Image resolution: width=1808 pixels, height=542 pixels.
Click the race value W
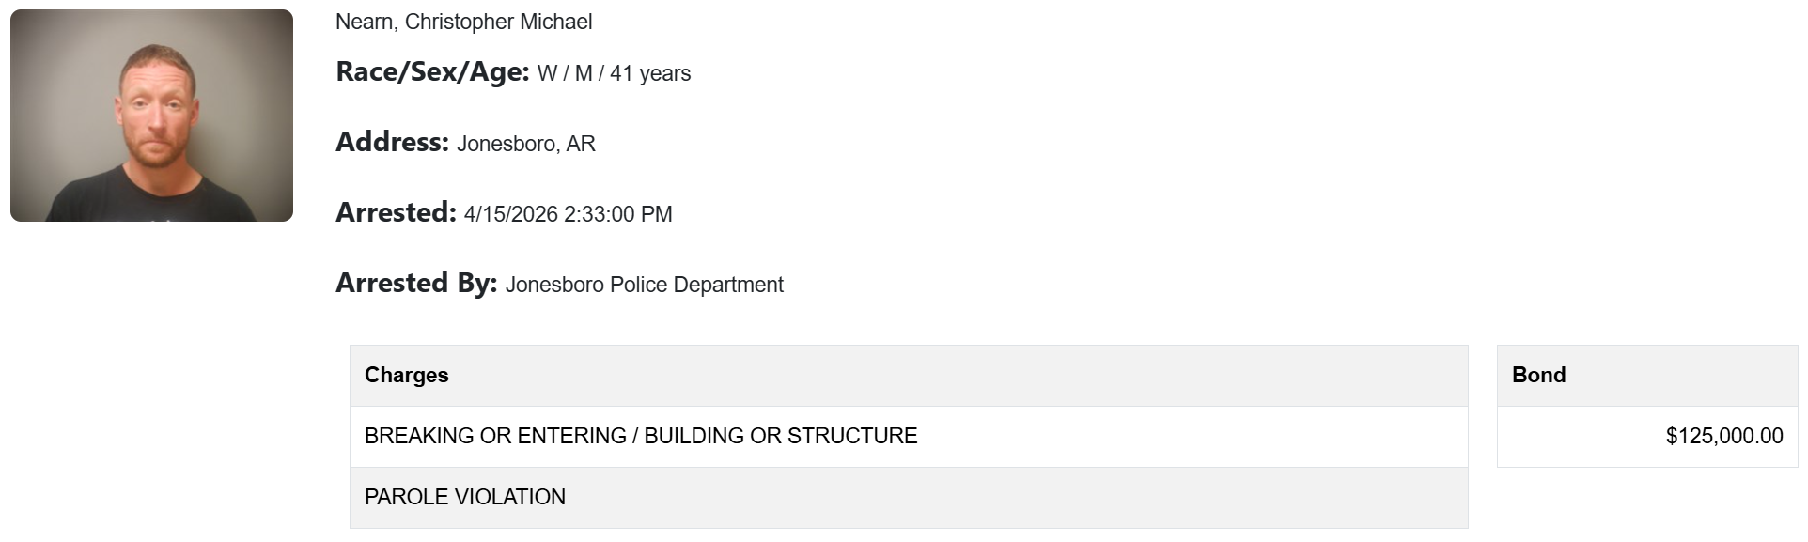547,73
